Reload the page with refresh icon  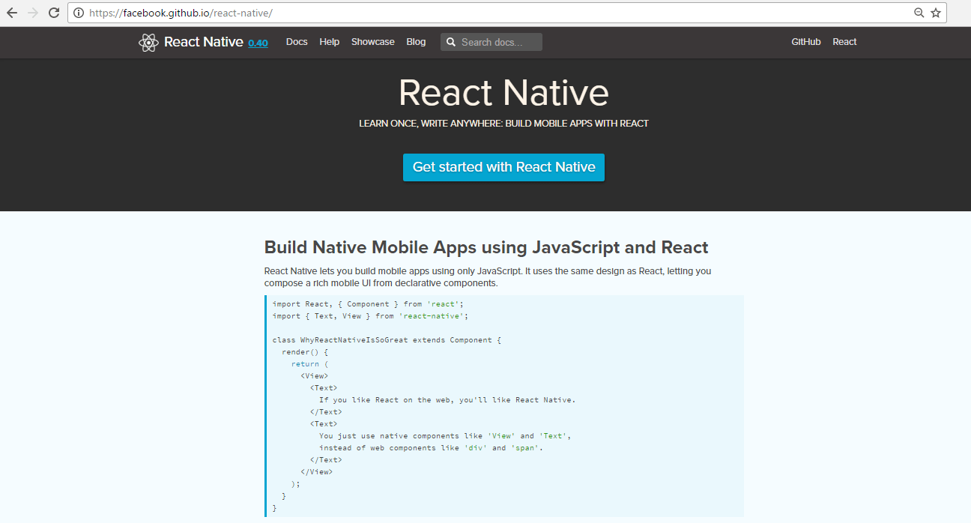click(x=54, y=13)
